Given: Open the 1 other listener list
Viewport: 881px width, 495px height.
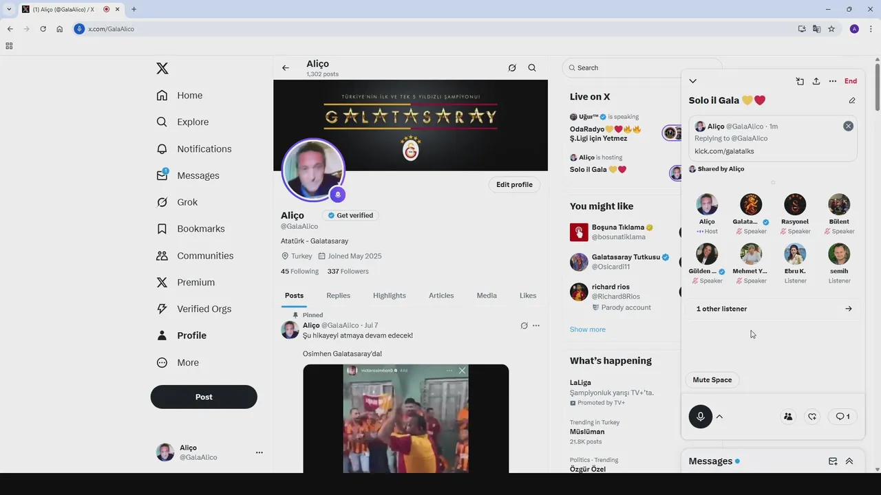Looking at the screenshot, I should (773, 309).
